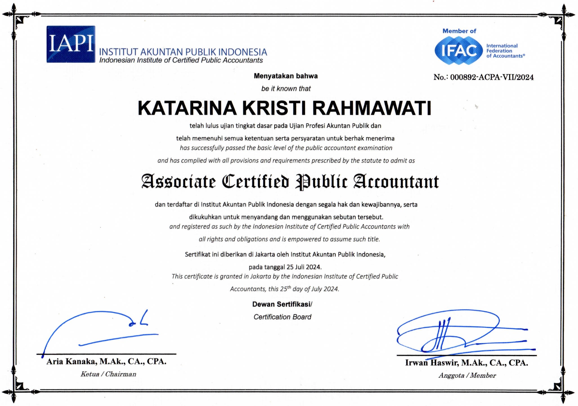Screen dimensions: 578x406
Task: Click line 'telah memenuhi semua ketentuan'
Action: 285,138
